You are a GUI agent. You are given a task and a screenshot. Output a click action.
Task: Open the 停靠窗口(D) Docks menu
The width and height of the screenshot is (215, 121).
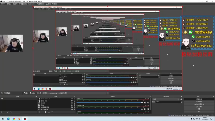coord(23,4)
